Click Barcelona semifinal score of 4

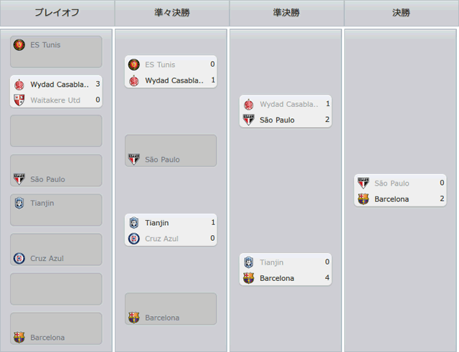coord(327,277)
